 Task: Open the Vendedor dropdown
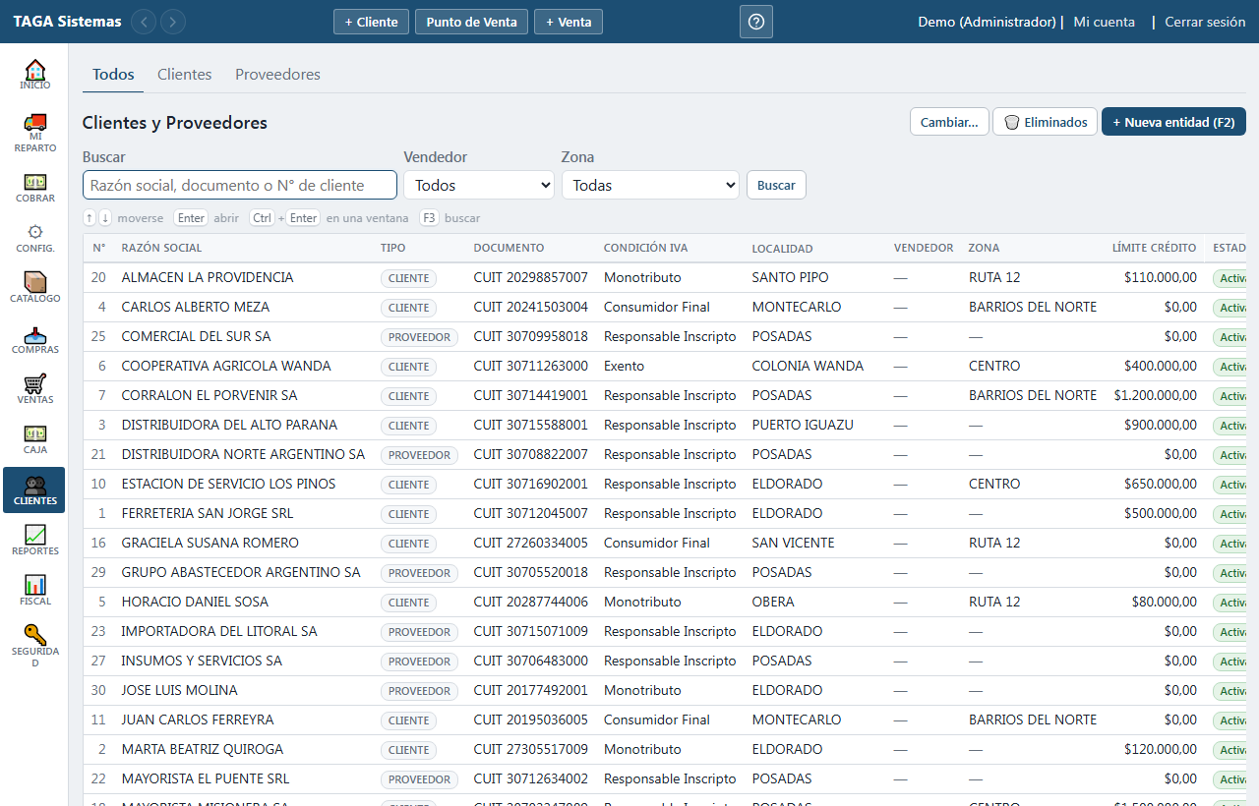click(479, 185)
